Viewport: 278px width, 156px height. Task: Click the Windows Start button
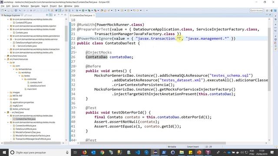[x=4, y=152]
